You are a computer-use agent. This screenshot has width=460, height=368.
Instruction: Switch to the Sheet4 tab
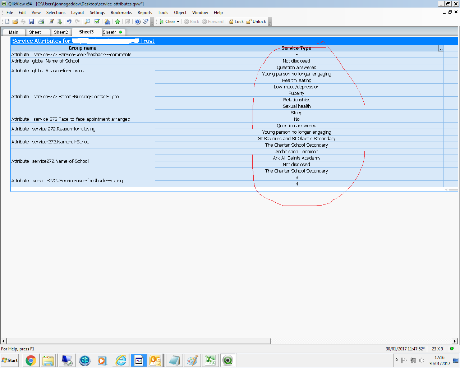click(x=110, y=32)
